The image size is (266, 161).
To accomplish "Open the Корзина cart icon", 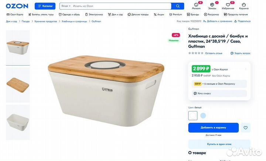I will [244, 6].
